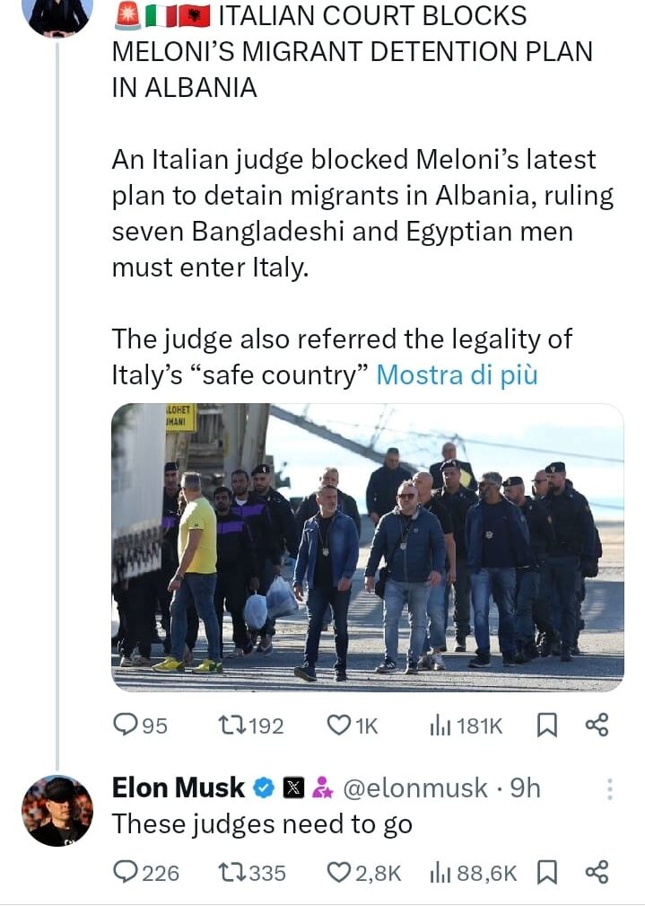This screenshot has height=906, width=645.
Task: Open the migrants and police photo
Action: pyautogui.click(x=367, y=548)
